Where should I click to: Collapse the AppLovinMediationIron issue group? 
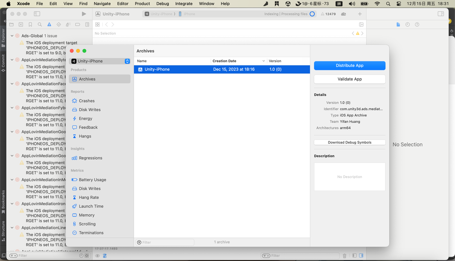(12, 204)
